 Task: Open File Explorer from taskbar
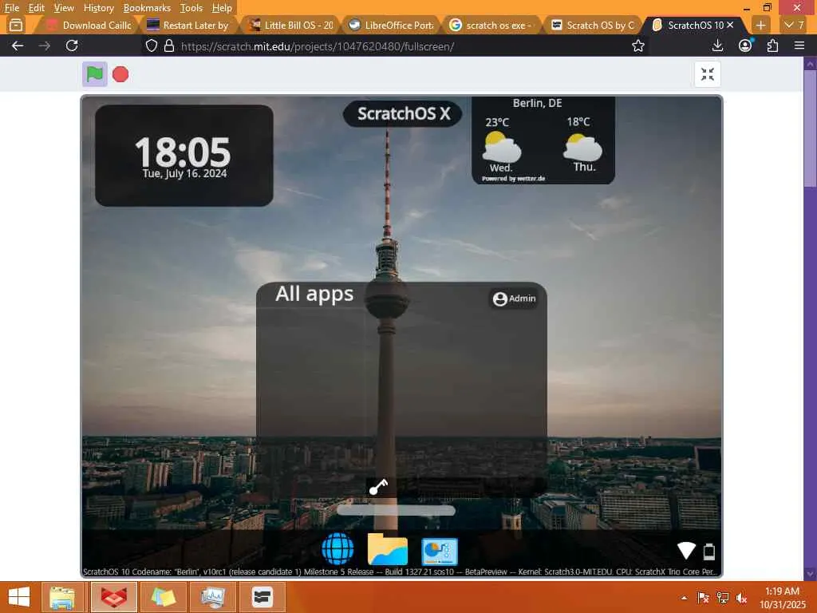click(x=62, y=597)
